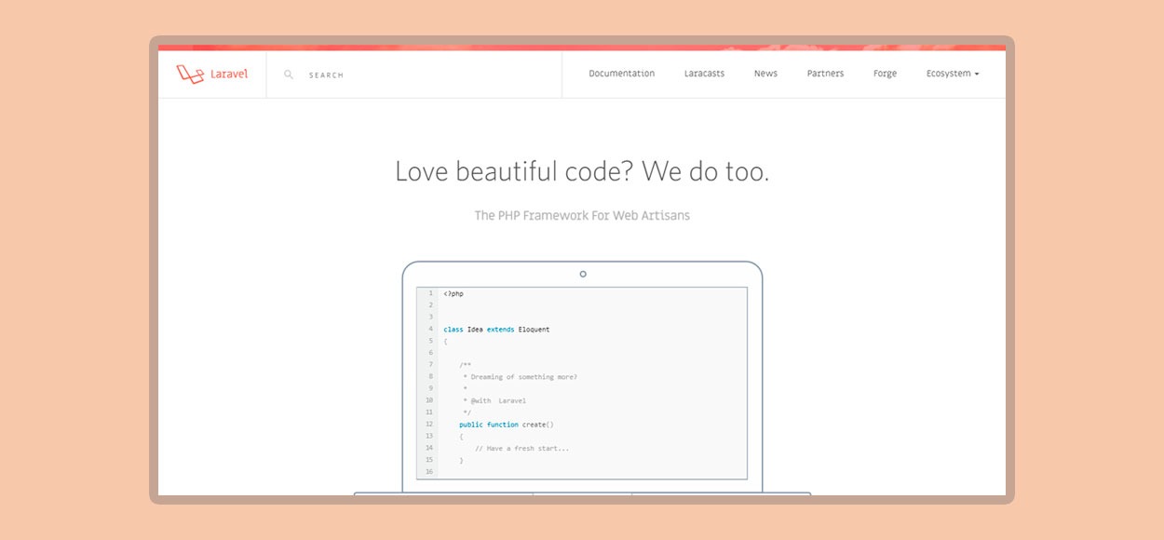Click the Laravel brand name text
This screenshot has width=1164, height=540.
point(229,74)
